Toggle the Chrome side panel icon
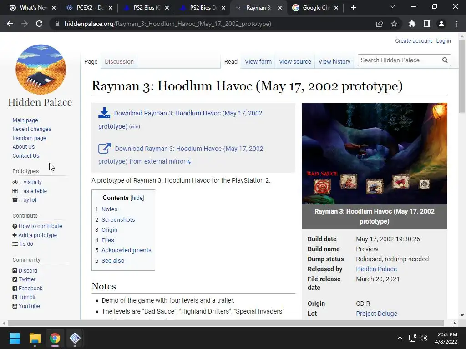Viewport: 466px width, 349px height. click(x=427, y=24)
